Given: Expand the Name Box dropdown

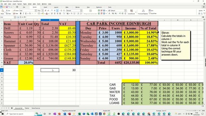Looking at the screenshot, I should point(15,17).
